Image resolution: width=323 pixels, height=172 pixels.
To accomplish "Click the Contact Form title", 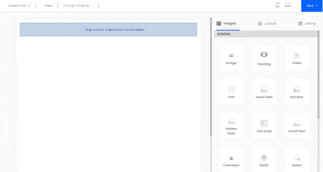I will click(x=17, y=6).
